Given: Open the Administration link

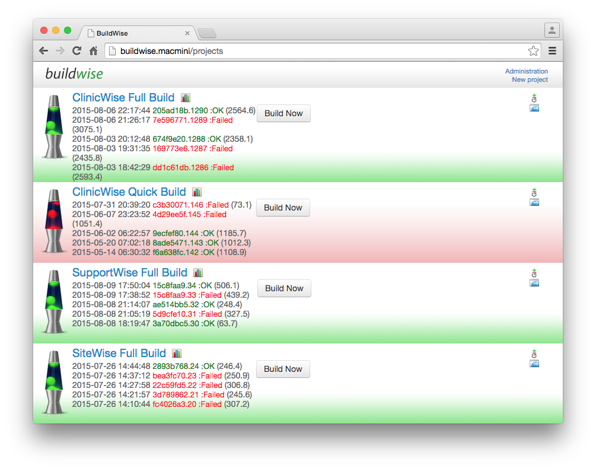Looking at the screenshot, I should pyautogui.click(x=526, y=71).
